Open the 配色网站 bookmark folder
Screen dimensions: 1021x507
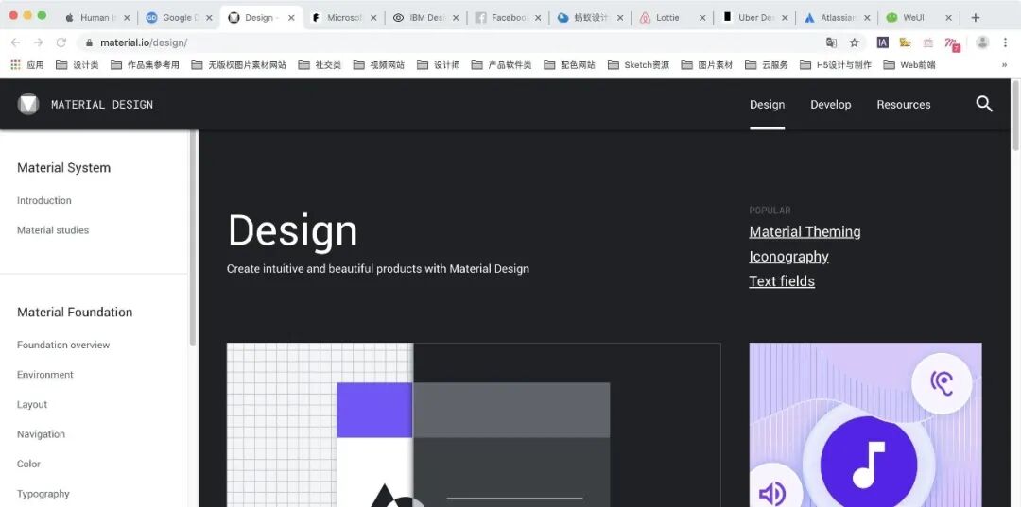pos(569,65)
